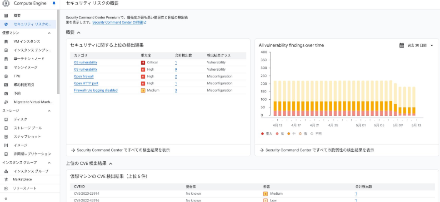Click the shield icon for セキュリティ リスク
This screenshot has height=202, width=440.
click(x=6, y=24)
